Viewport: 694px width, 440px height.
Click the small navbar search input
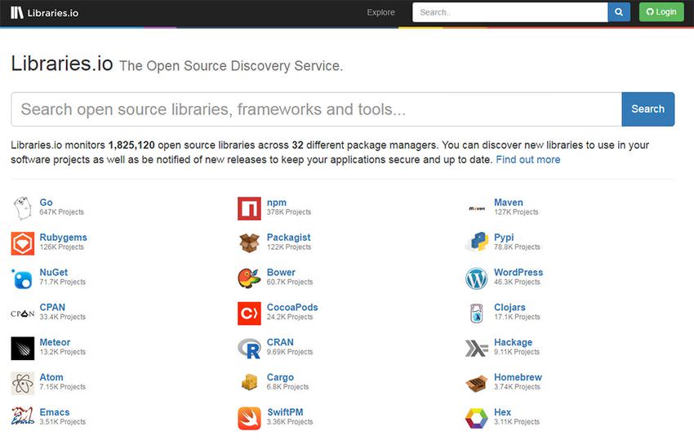coord(509,12)
